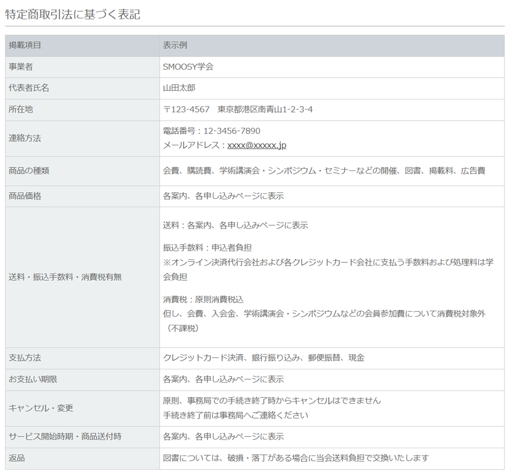Click the 支払方法 row label
Viewport: 507px width, 472px height.
[x=25, y=358]
